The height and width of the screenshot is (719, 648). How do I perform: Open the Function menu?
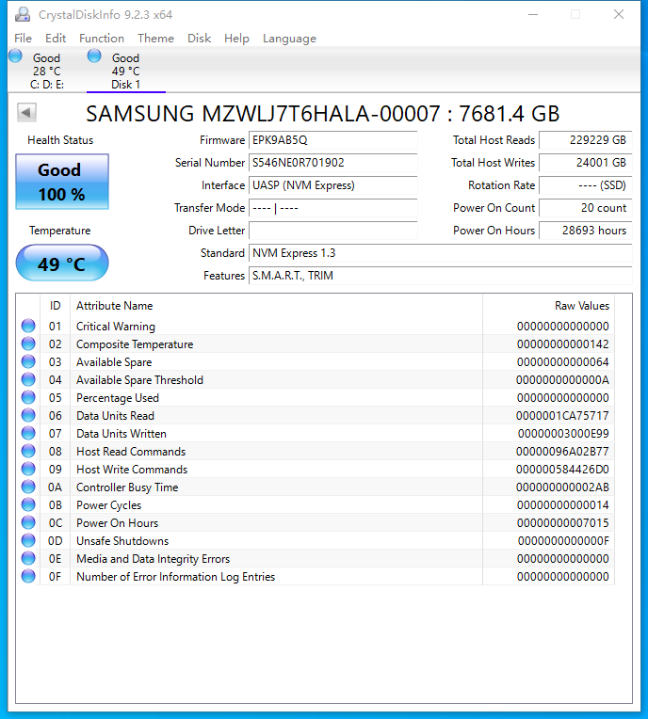tap(102, 38)
